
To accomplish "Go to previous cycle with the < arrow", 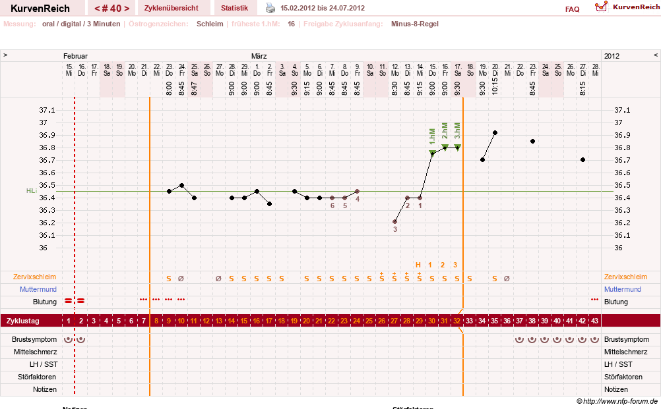I will coord(97,8).
